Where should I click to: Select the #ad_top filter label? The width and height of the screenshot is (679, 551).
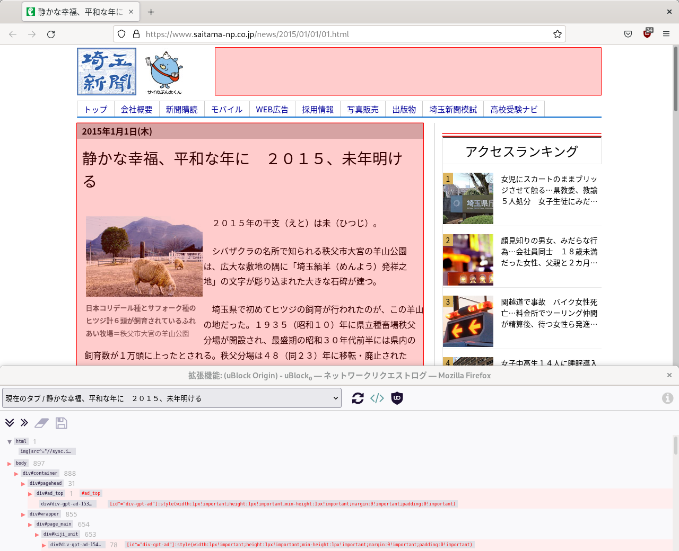(91, 493)
